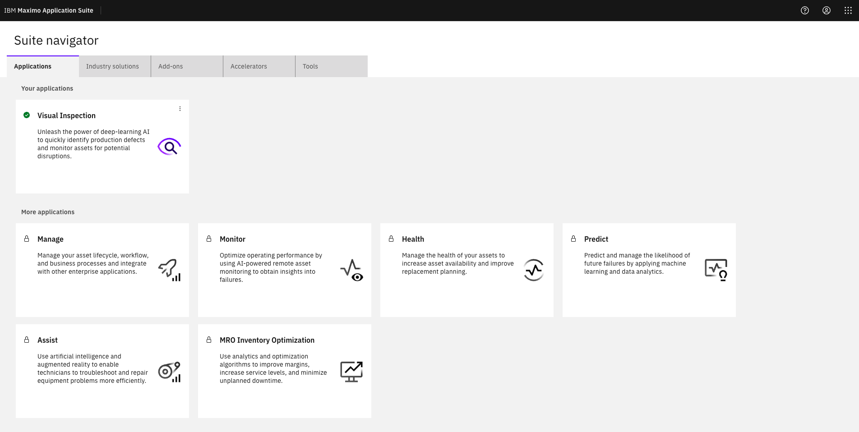Open the Monitor application title

pyautogui.click(x=232, y=239)
